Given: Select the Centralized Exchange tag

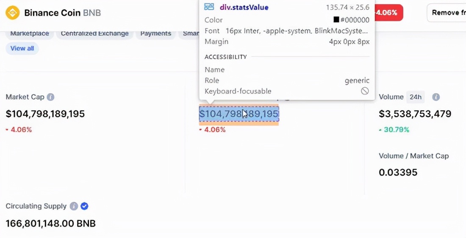Looking at the screenshot, I should 95,33.
